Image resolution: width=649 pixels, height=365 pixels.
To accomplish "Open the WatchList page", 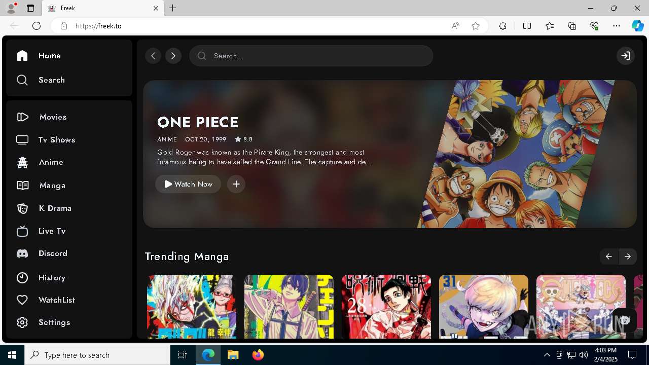I will point(46,300).
